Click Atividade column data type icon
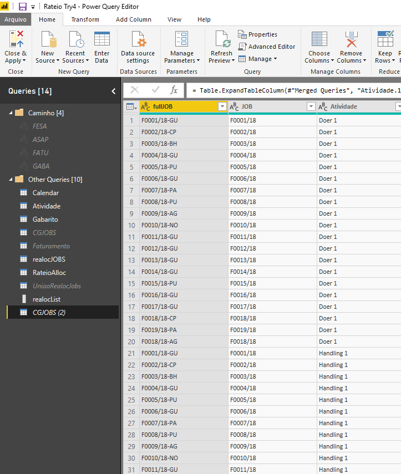The height and width of the screenshot is (474, 401). [323, 106]
